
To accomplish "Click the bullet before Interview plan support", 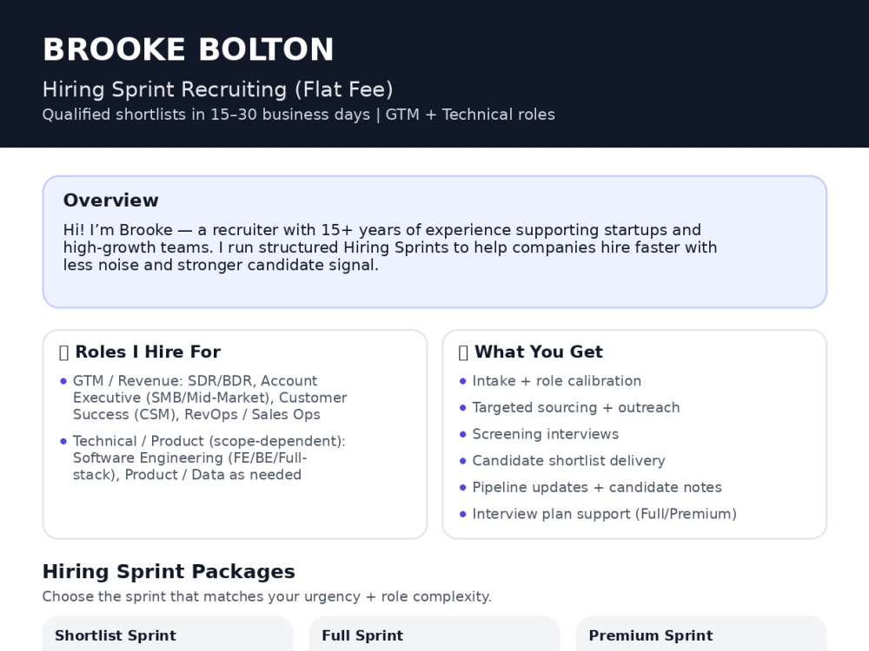I will pos(463,514).
